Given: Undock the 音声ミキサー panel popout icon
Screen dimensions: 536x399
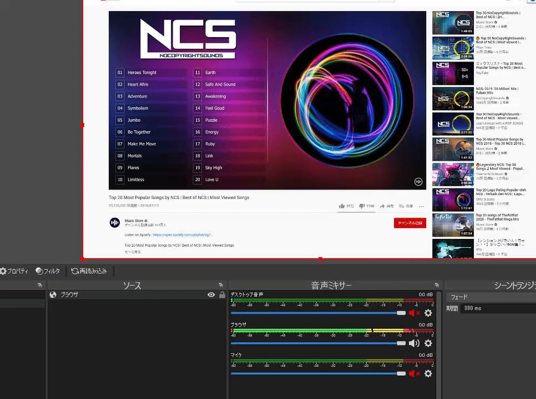Looking at the screenshot, I should [x=437, y=285].
